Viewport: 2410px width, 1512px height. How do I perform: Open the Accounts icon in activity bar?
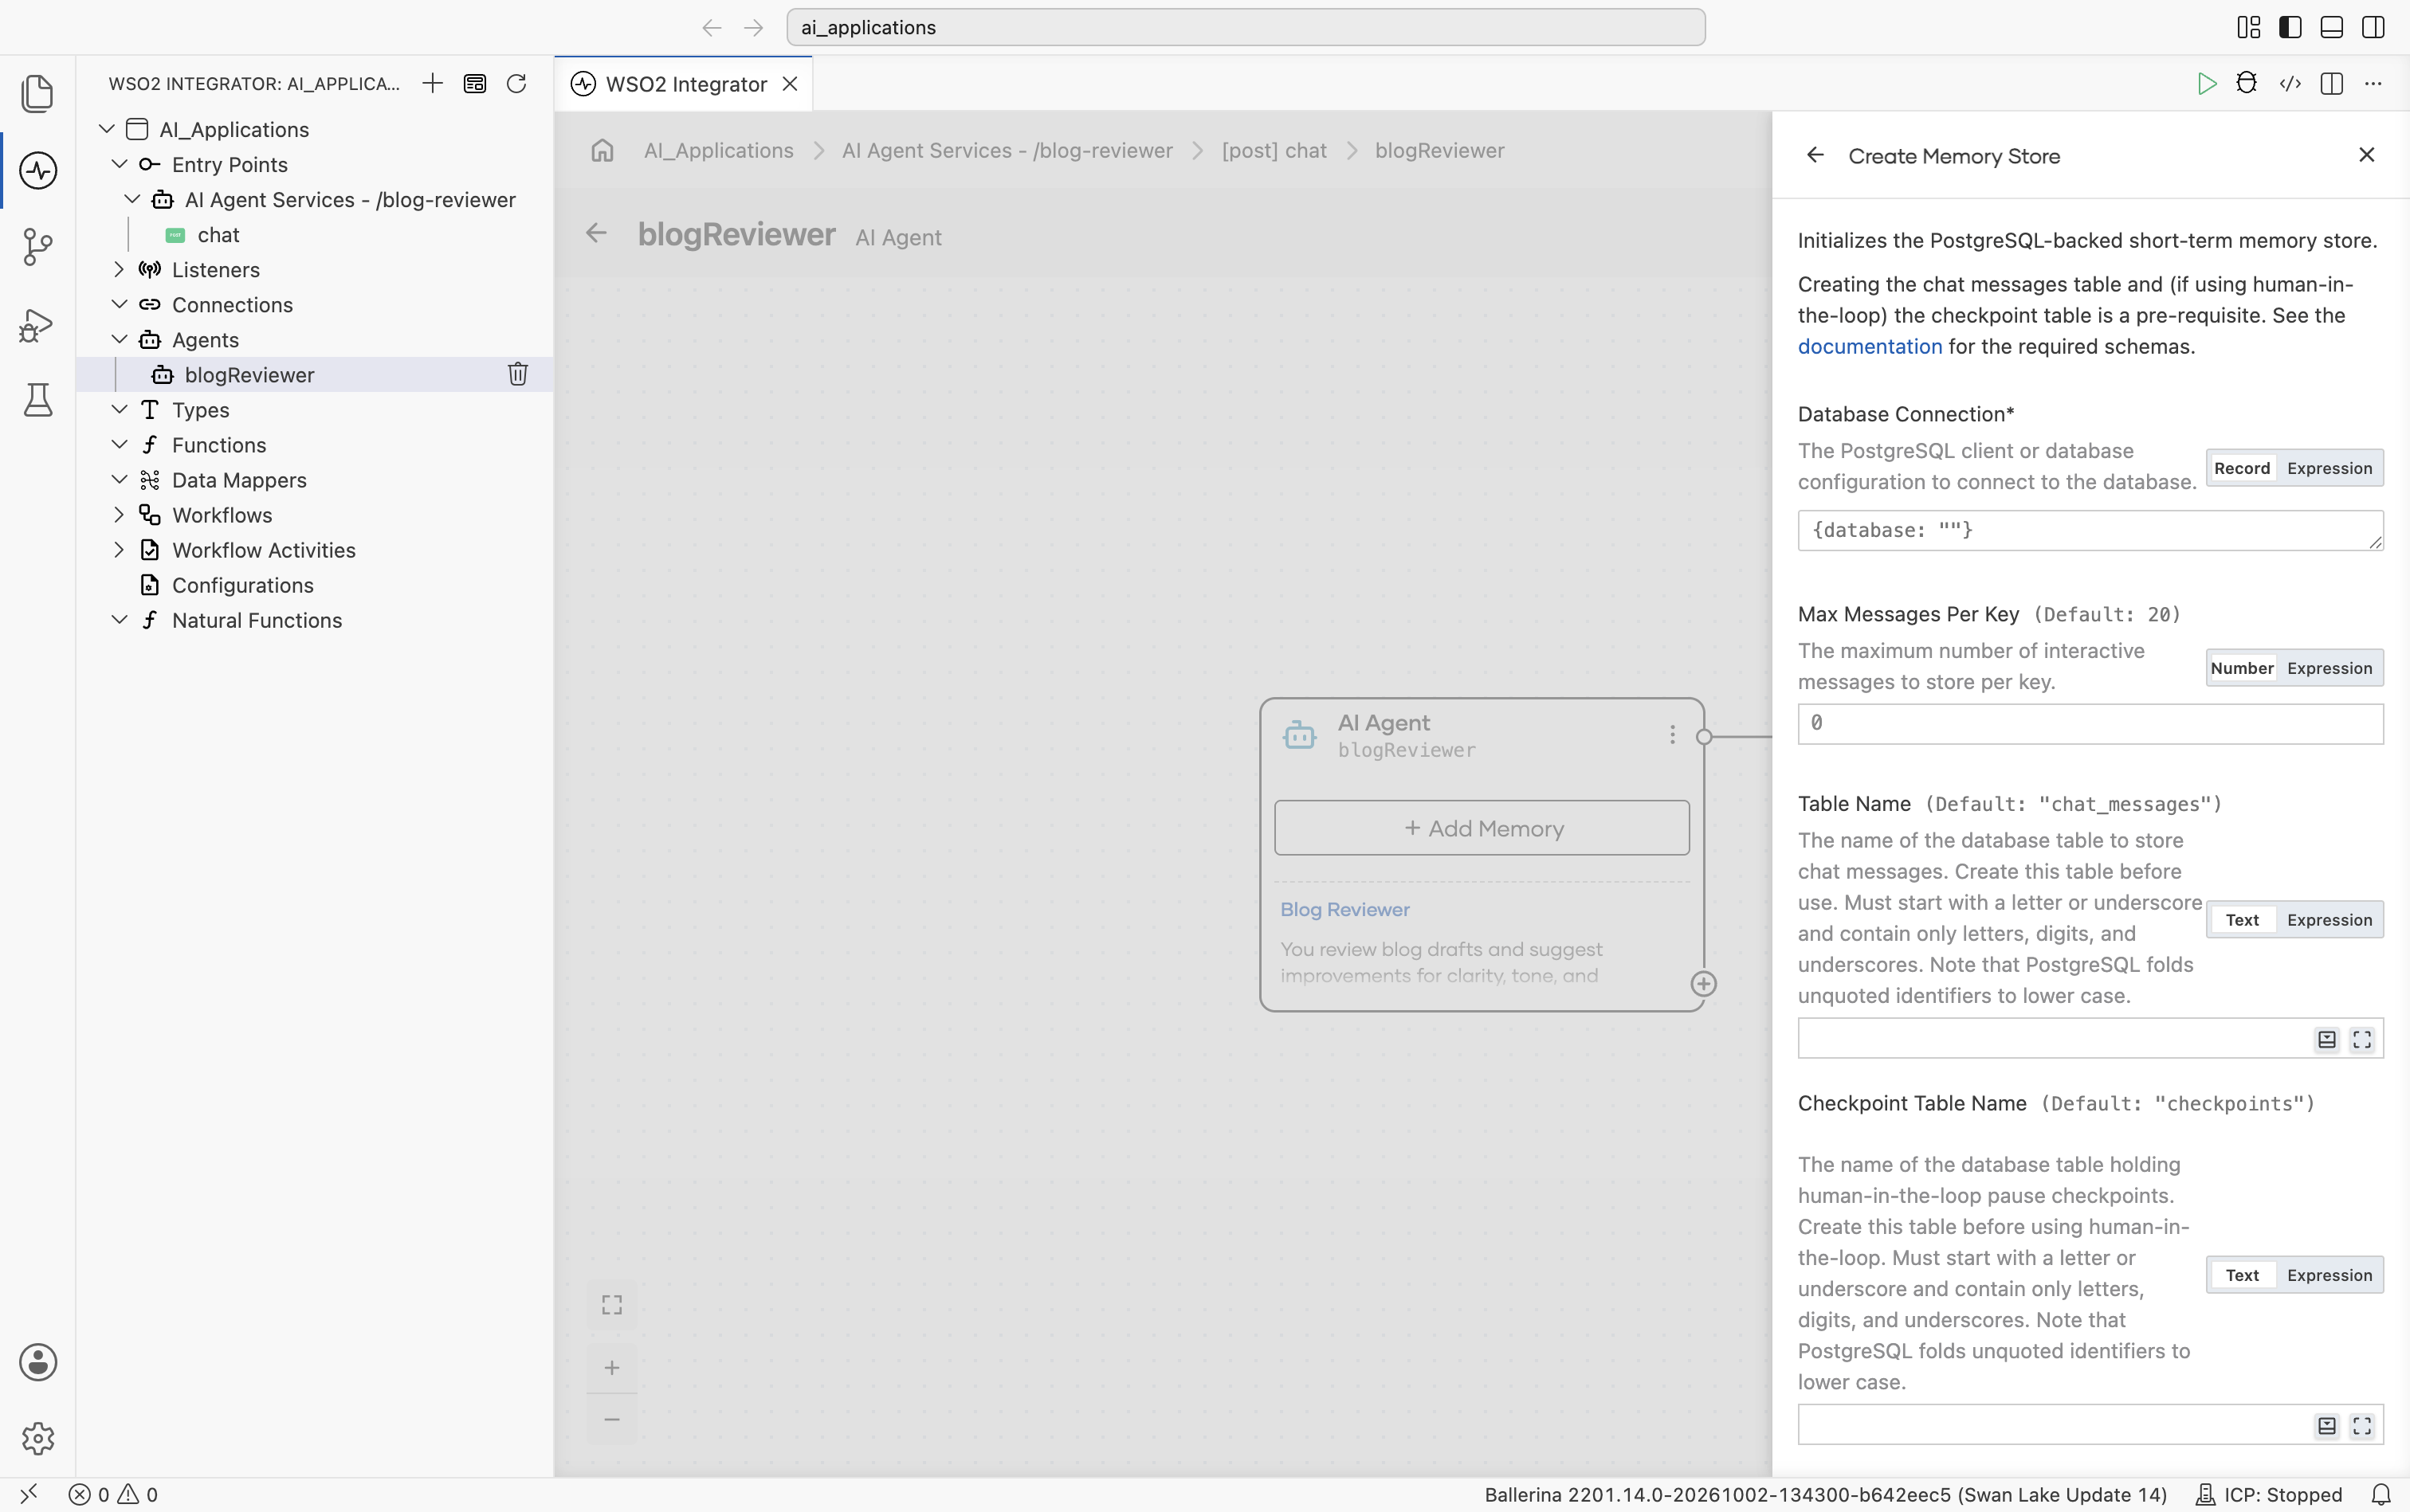38,1362
